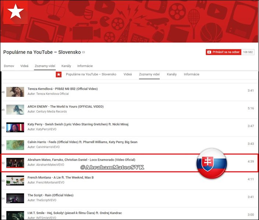Open Tereza Kerndlová video thumbnail
This screenshot has width=259, height=220.
(15, 92)
